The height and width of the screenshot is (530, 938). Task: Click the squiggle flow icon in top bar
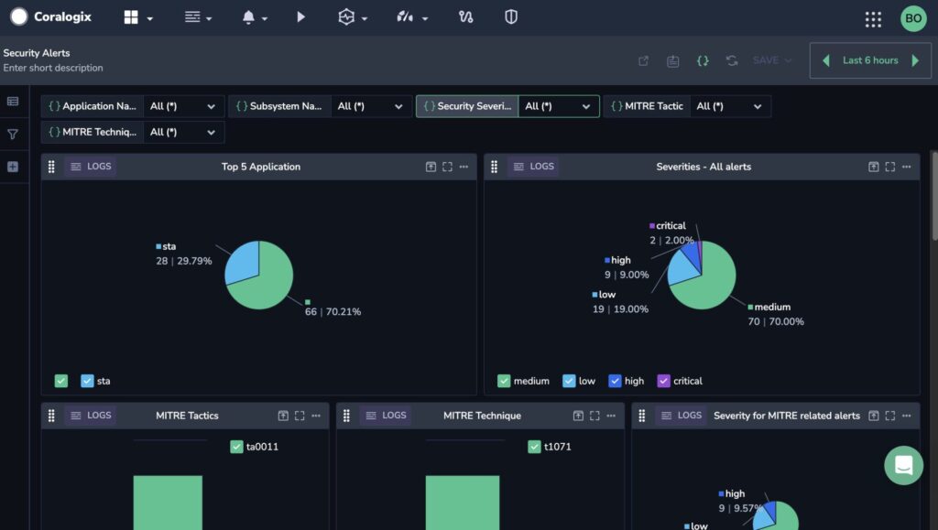(x=465, y=16)
